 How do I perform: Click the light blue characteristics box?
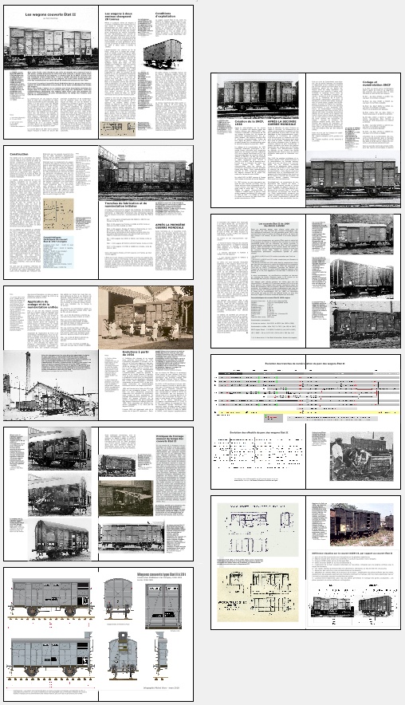coord(58,252)
